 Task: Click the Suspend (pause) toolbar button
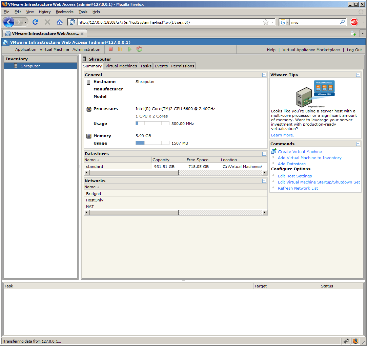coord(120,49)
